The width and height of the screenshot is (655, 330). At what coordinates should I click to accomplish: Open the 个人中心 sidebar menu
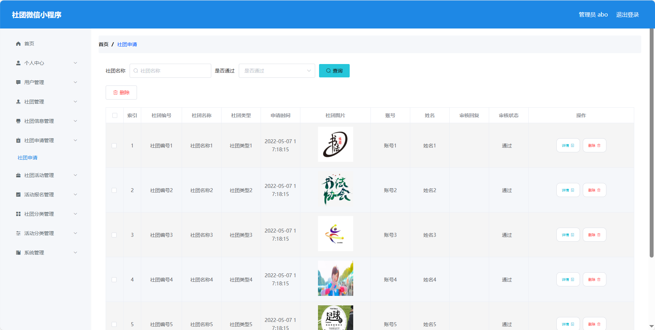[x=45, y=63]
